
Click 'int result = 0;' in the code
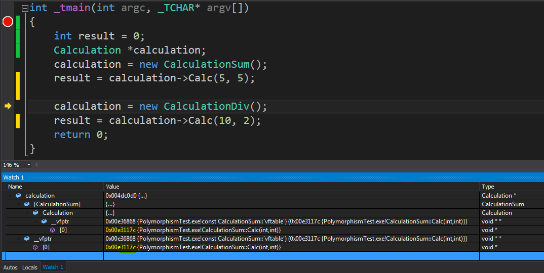tap(99, 36)
